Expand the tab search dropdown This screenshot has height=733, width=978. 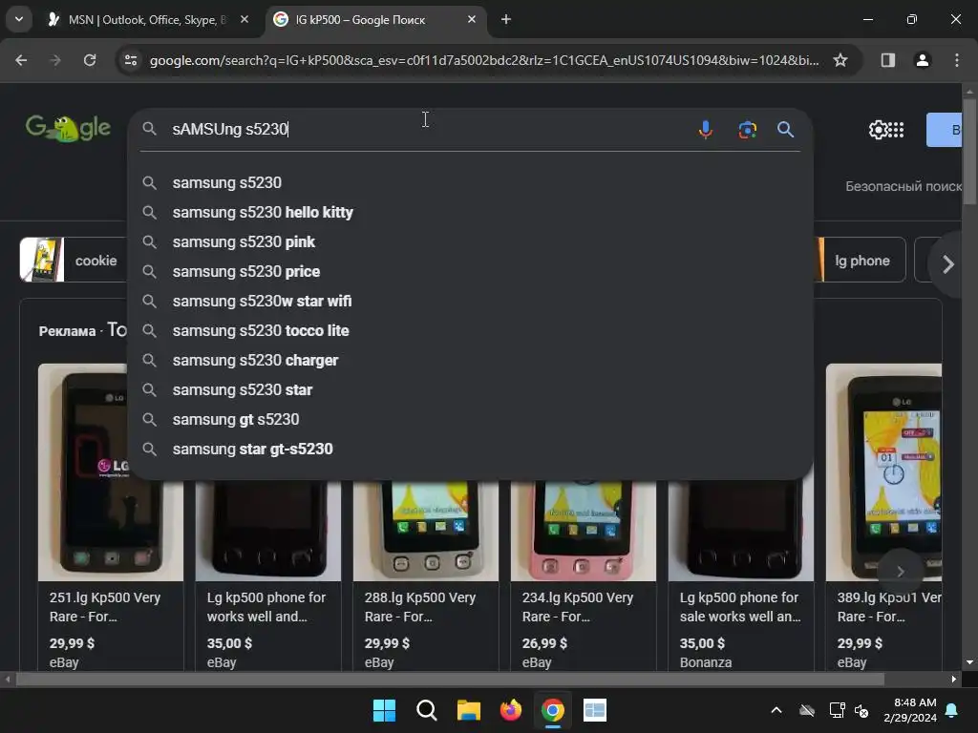19,20
